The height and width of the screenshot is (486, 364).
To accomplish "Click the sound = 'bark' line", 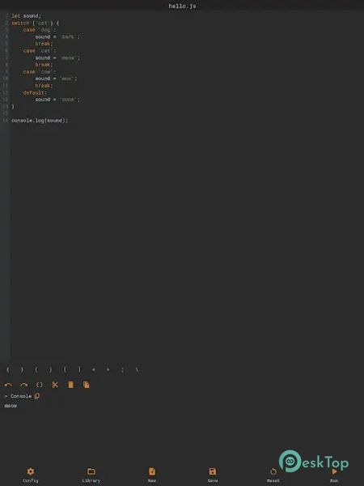I will (x=57, y=37).
